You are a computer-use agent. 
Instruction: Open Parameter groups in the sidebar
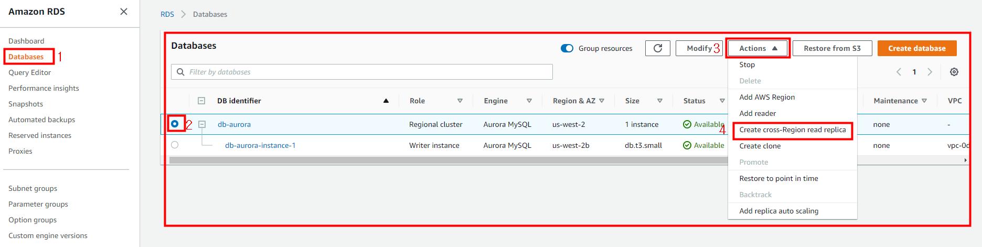[38, 204]
